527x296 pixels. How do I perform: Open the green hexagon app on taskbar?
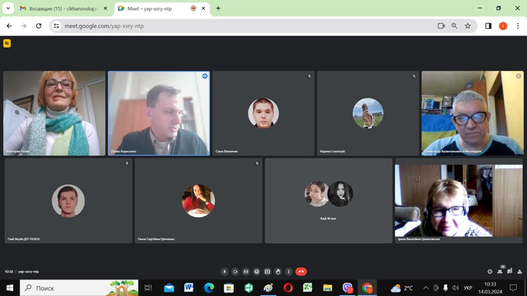(x=248, y=288)
